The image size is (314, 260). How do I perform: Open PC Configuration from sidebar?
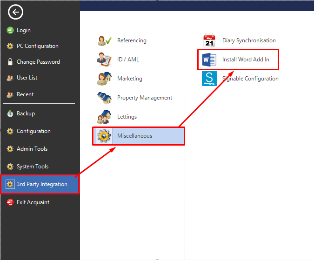(x=37, y=46)
